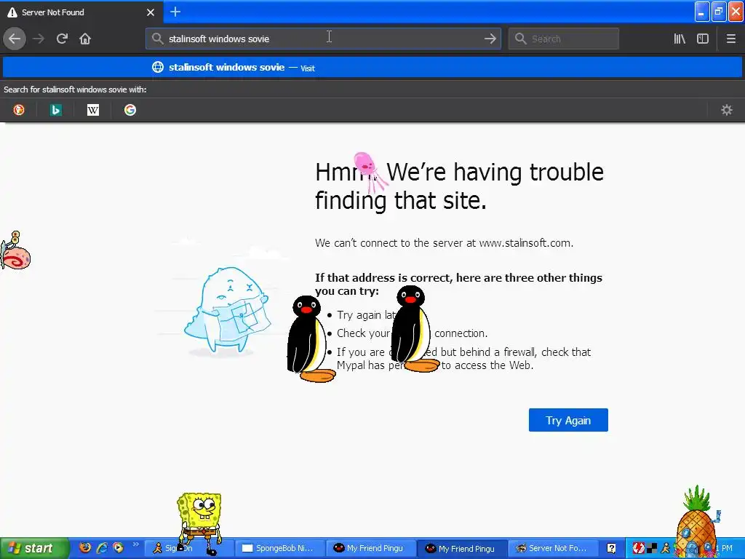Launch Windows Media Player from quick launch
The image size is (745, 559).
pos(118,547)
